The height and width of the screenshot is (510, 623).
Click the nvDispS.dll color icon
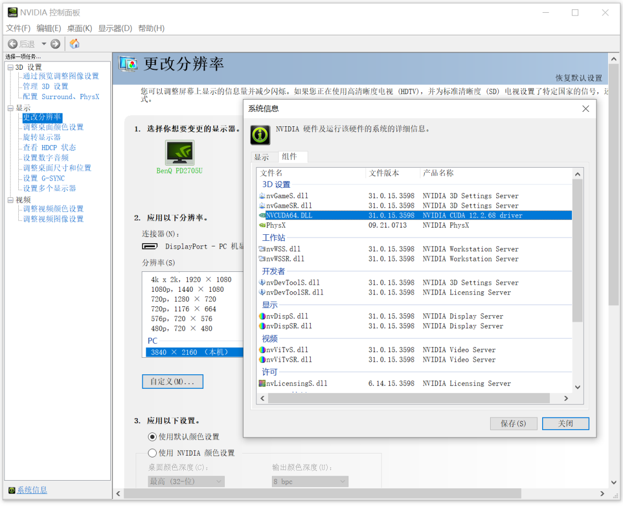tap(262, 316)
